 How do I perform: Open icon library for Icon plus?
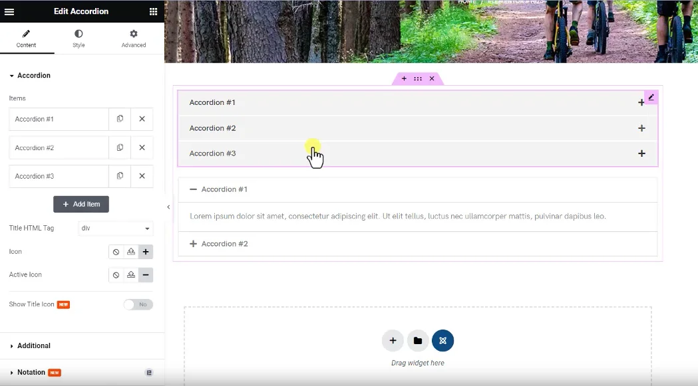point(146,252)
